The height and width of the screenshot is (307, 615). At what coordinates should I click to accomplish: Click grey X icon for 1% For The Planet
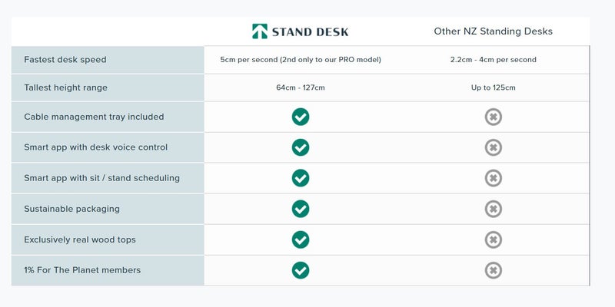tap(494, 270)
